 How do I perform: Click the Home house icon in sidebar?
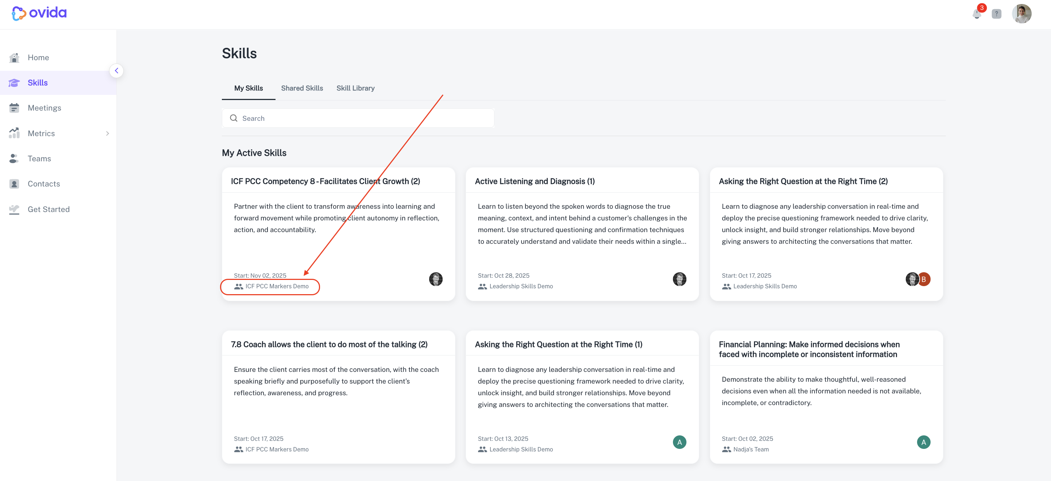click(x=14, y=58)
